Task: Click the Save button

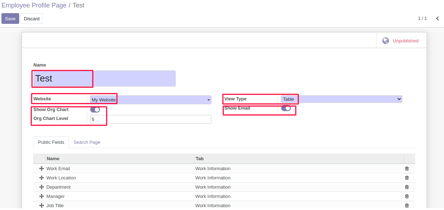Action: click(x=10, y=19)
